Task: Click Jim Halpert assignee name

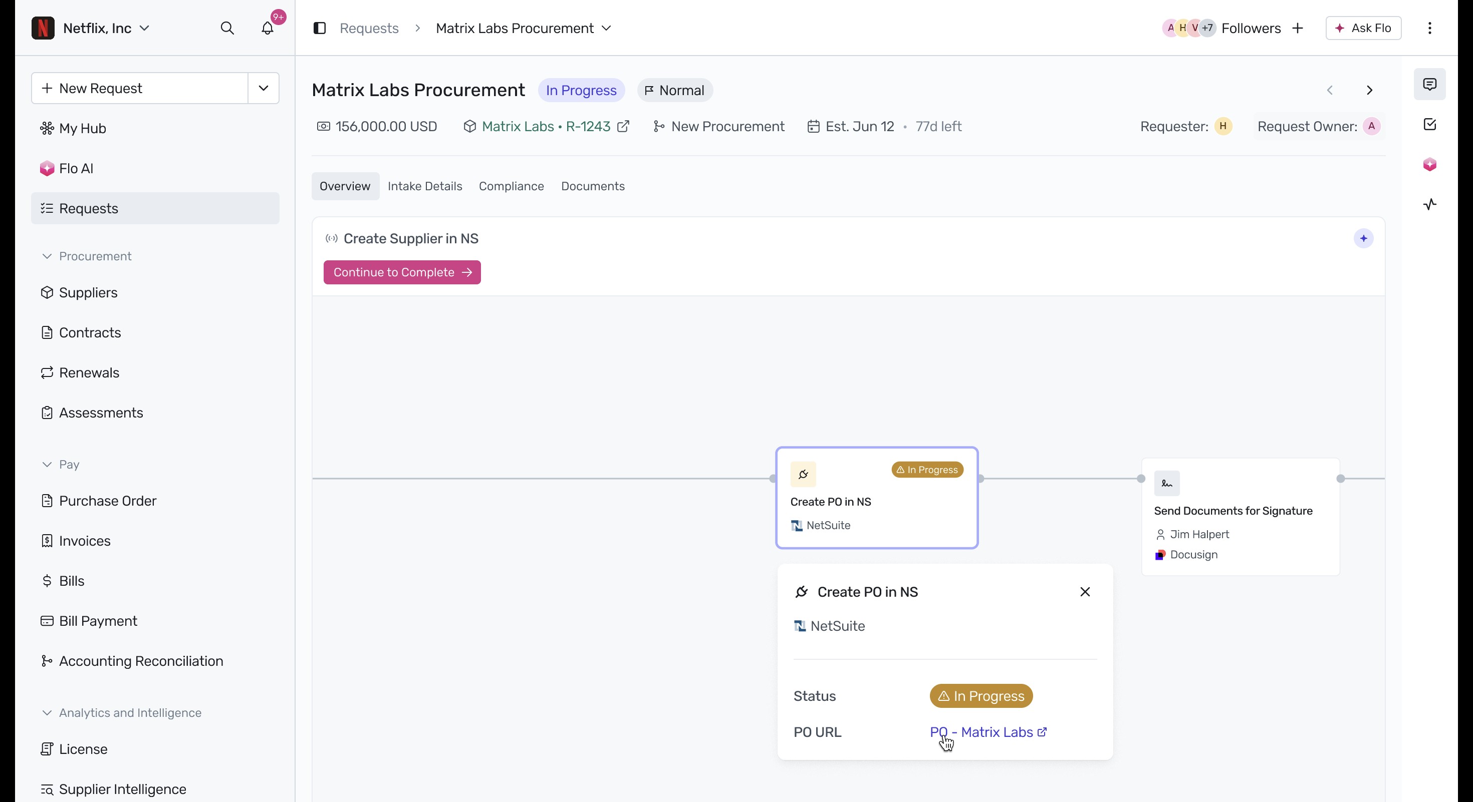Action: (1199, 534)
